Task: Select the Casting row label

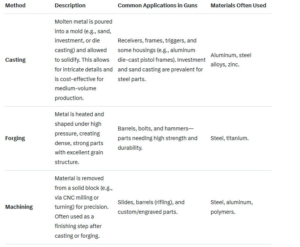Action: coord(15,60)
